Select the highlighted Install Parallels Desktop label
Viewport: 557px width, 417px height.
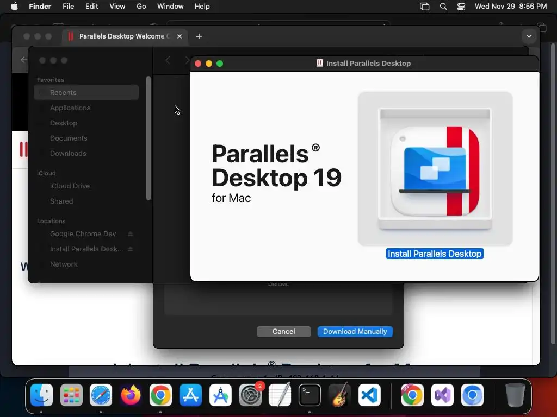click(435, 254)
